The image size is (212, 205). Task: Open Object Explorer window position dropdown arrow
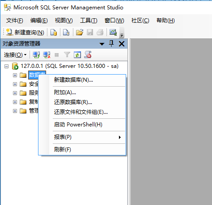[x=102, y=44]
